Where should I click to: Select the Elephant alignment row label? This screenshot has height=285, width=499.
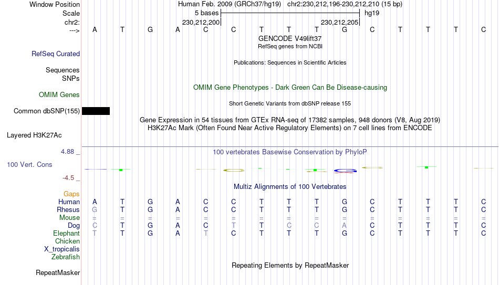point(66,233)
